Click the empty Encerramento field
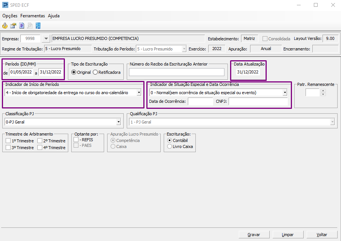The width and height of the screenshot is (341, 241). (x=325, y=49)
